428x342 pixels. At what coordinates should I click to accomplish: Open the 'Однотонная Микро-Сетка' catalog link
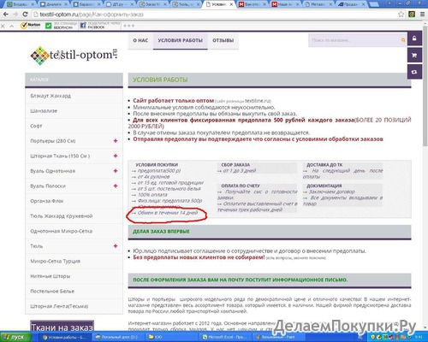pos(61,231)
